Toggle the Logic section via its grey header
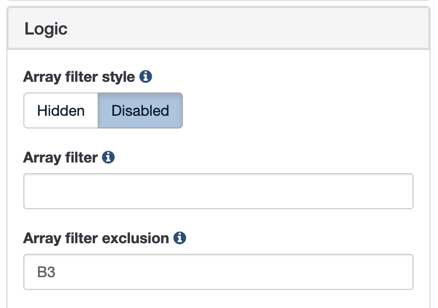 [x=265, y=29]
